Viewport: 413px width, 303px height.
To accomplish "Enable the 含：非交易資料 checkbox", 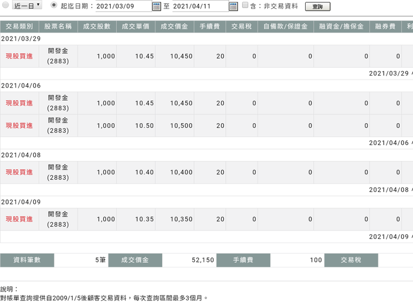I will coord(245,5).
